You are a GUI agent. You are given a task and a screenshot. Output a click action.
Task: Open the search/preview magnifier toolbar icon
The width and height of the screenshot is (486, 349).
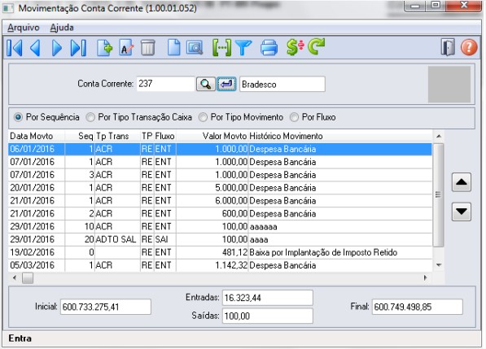pos(195,48)
